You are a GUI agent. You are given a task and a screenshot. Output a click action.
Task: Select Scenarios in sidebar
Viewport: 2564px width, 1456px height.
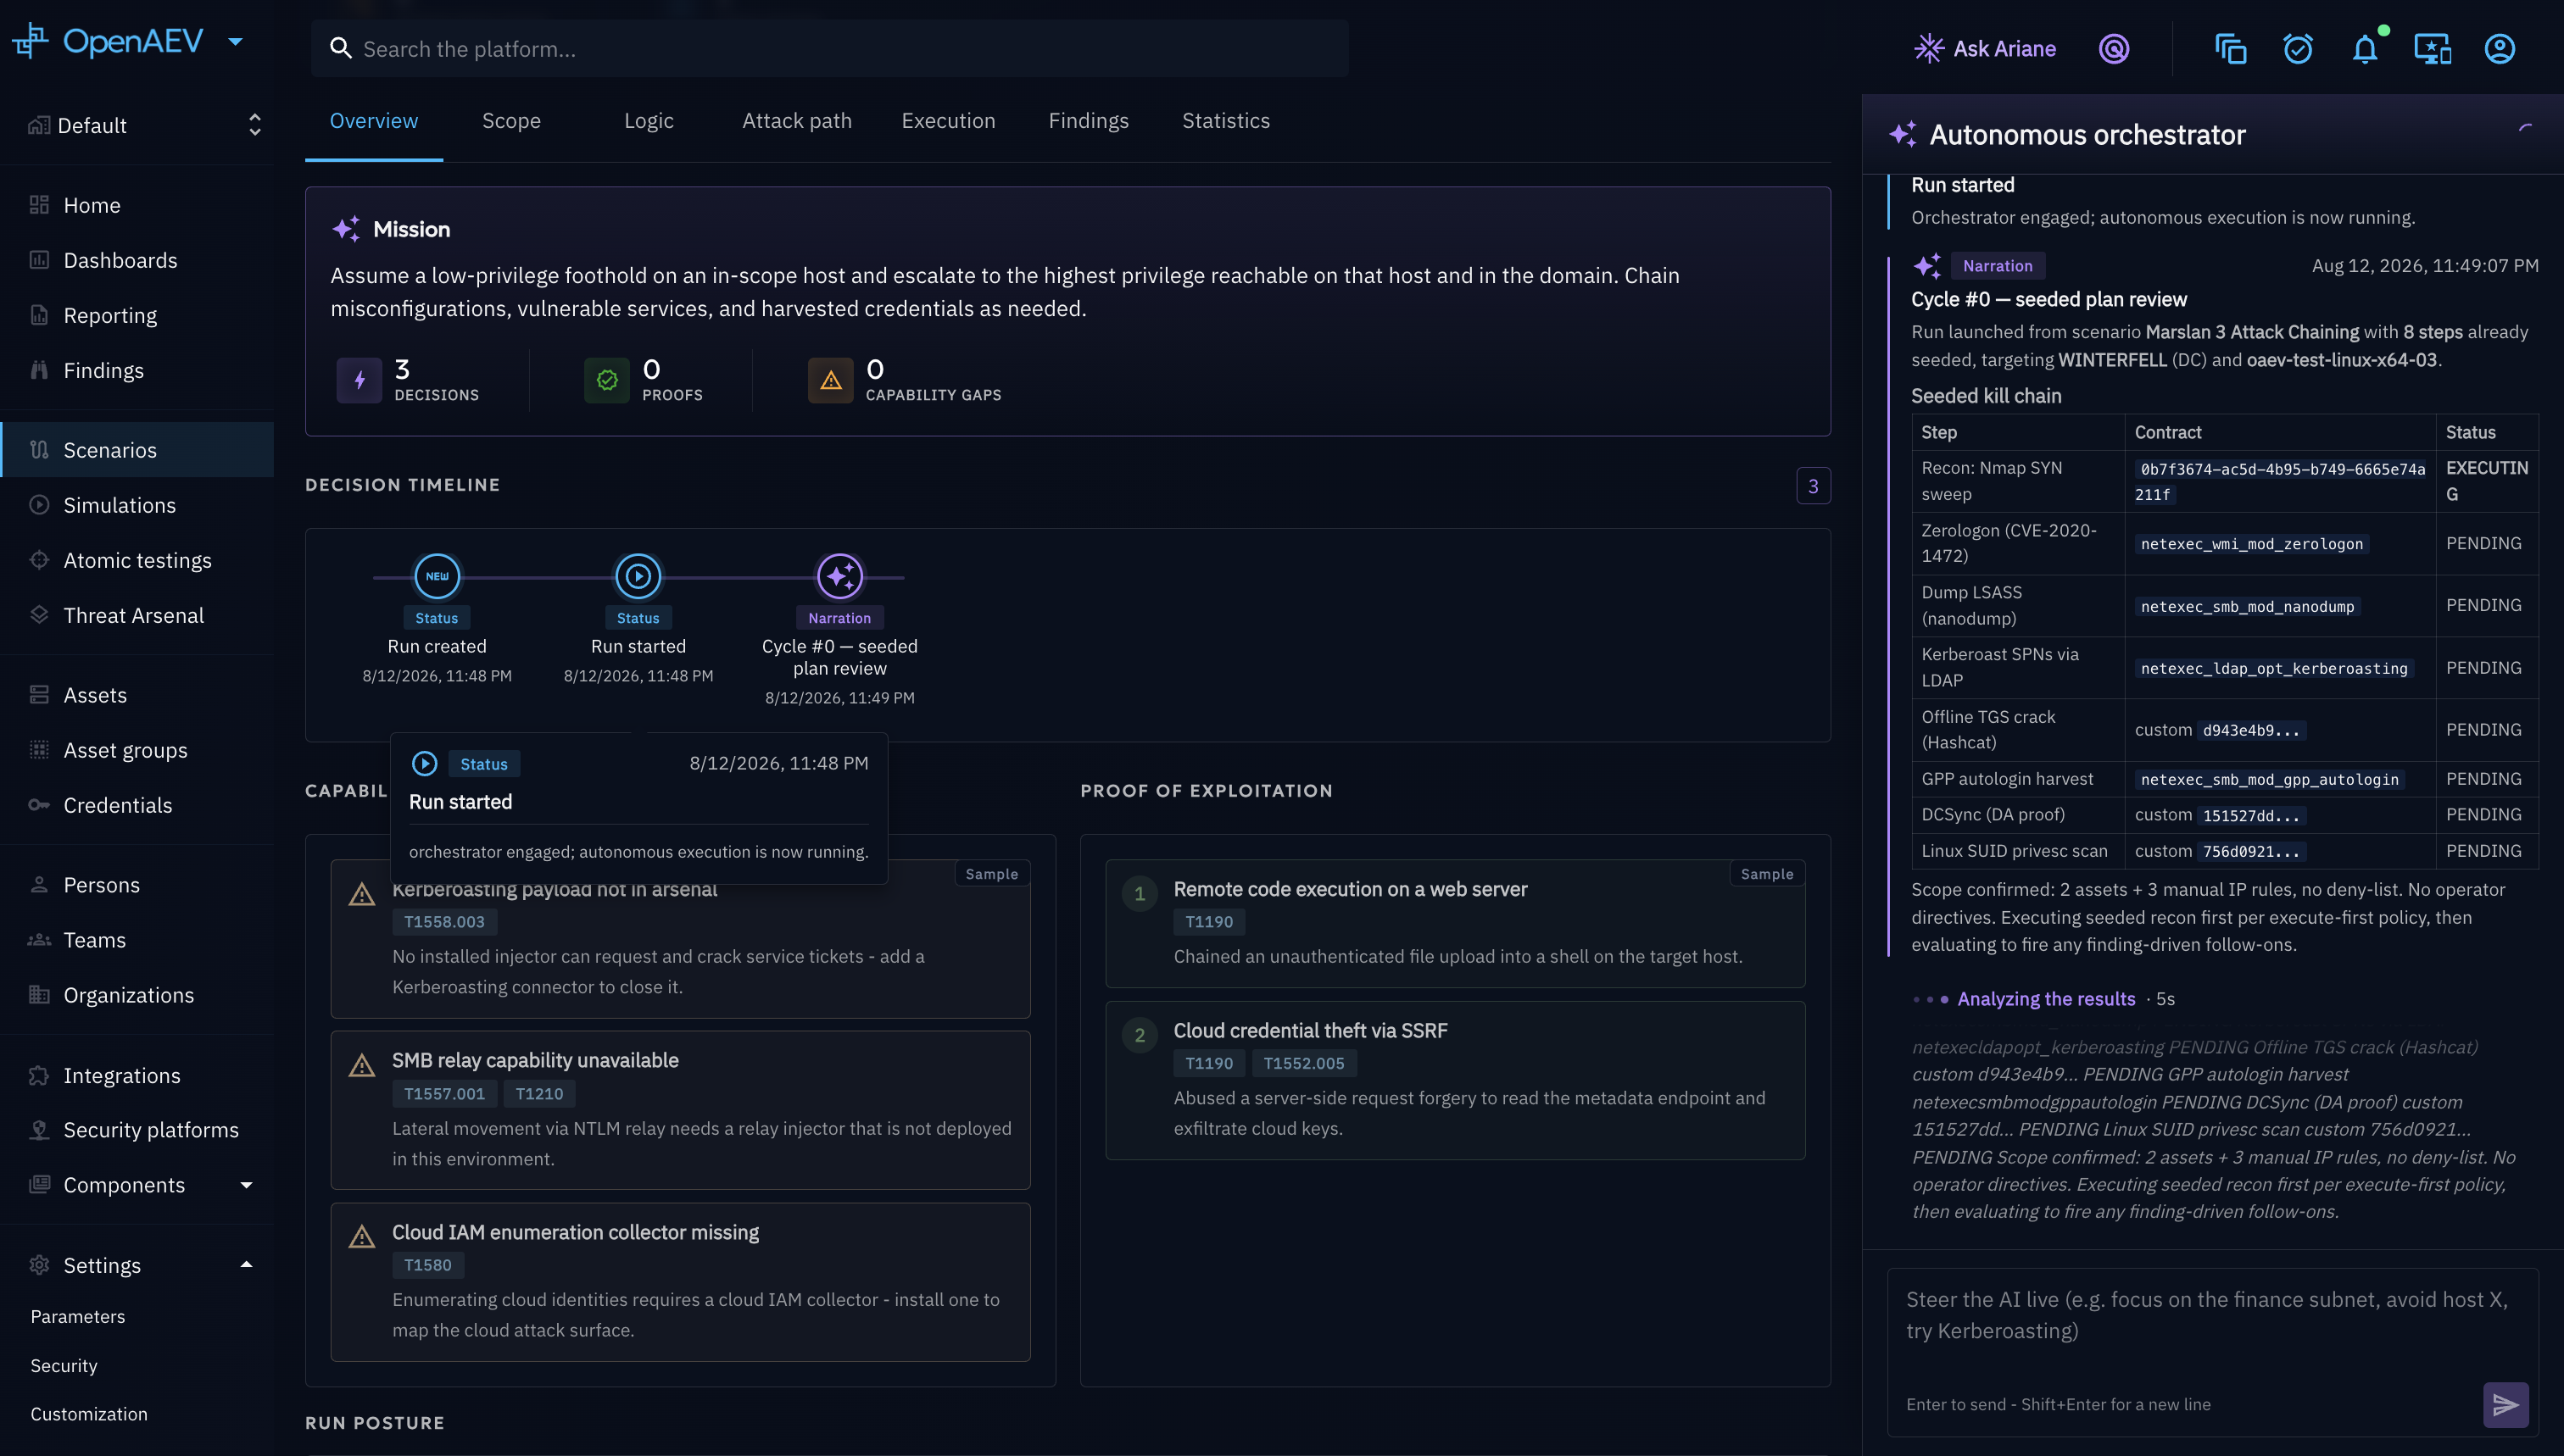137,450
